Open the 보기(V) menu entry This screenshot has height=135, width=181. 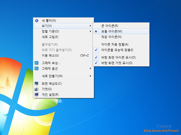pyautogui.click(x=64, y=26)
